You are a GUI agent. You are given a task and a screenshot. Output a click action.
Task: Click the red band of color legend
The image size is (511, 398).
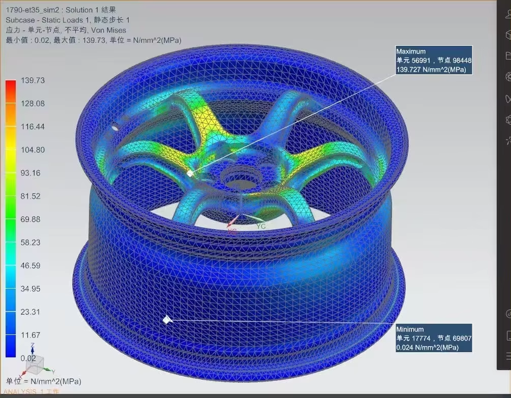point(11,87)
